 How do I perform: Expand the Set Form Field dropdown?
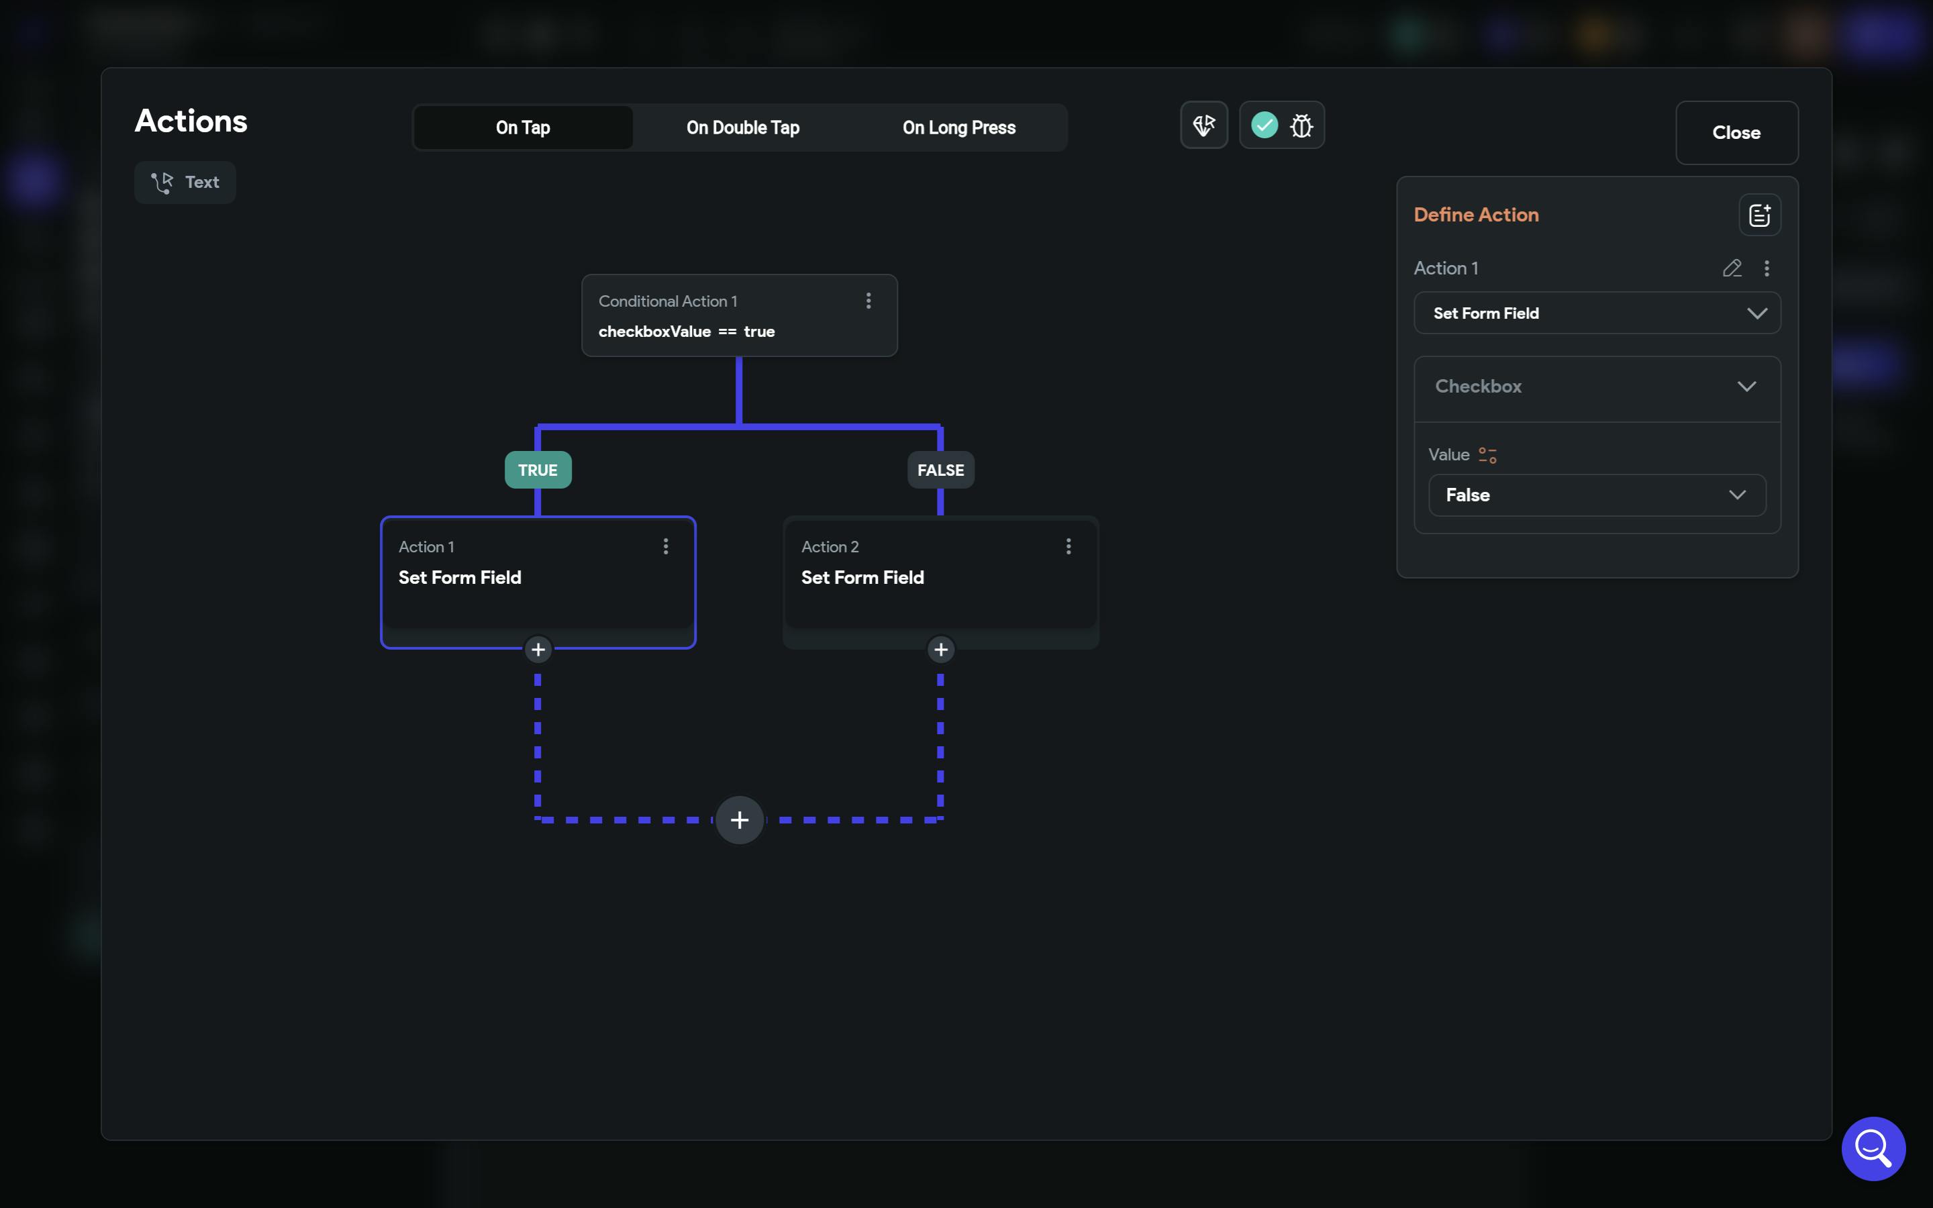[x=1597, y=313]
